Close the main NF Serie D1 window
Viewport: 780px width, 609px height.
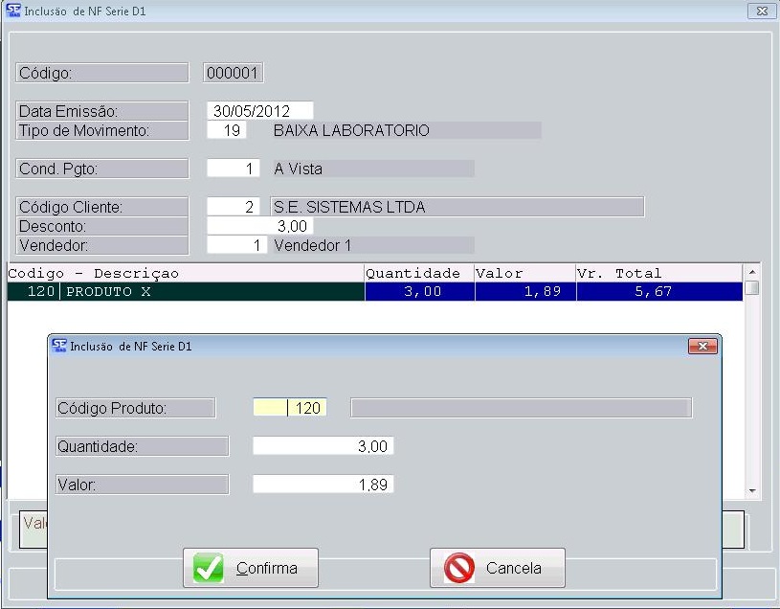click(x=761, y=11)
